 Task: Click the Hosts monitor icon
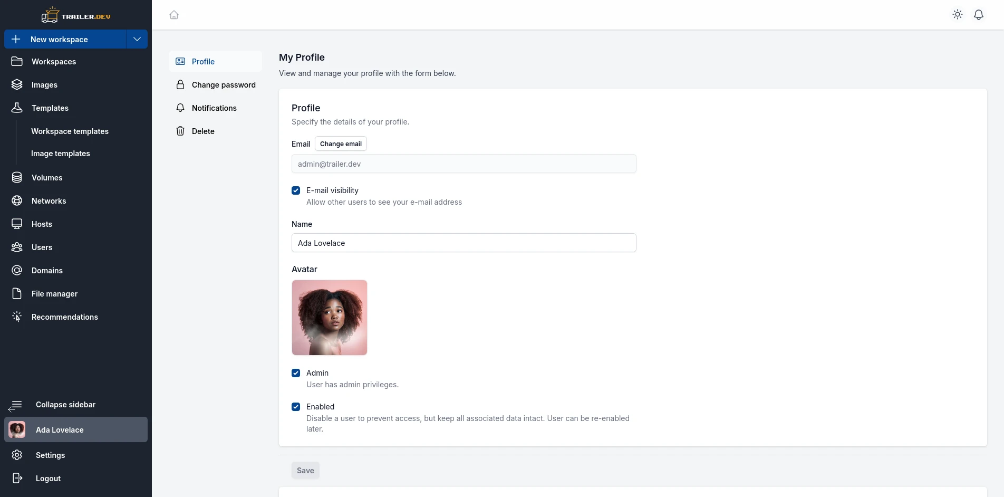17,224
